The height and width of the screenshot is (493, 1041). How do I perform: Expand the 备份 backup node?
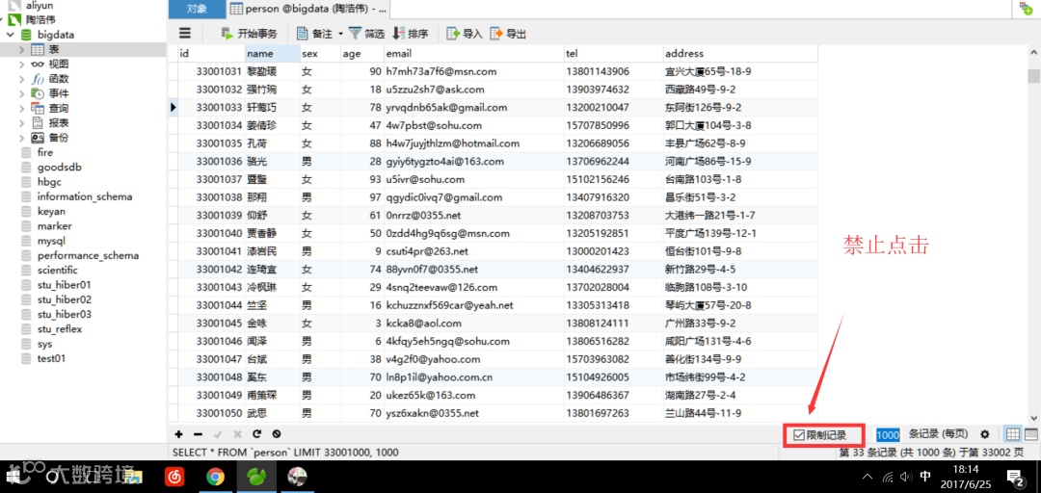point(22,138)
